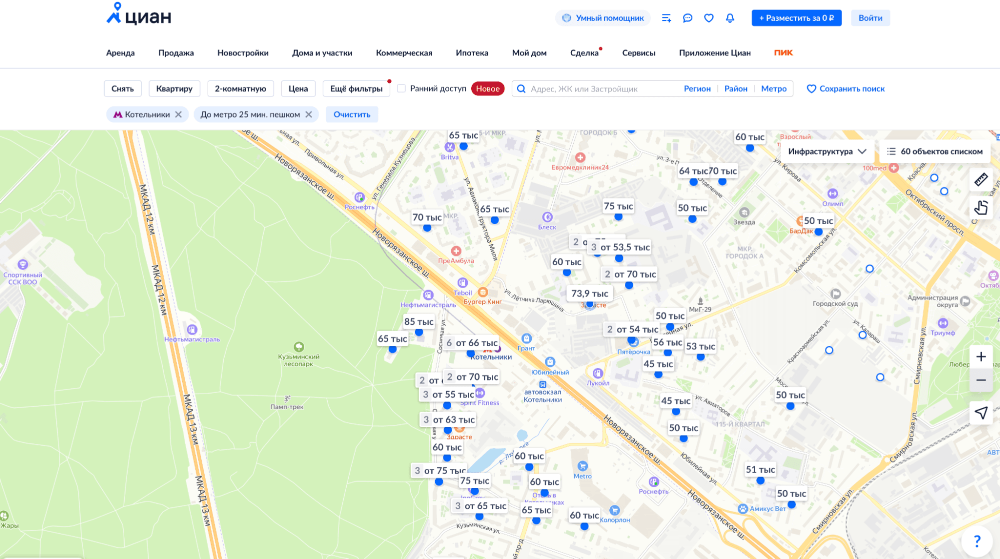Open the messages chat icon
The height and width of the screenshot is (559, 1000).
687,18
